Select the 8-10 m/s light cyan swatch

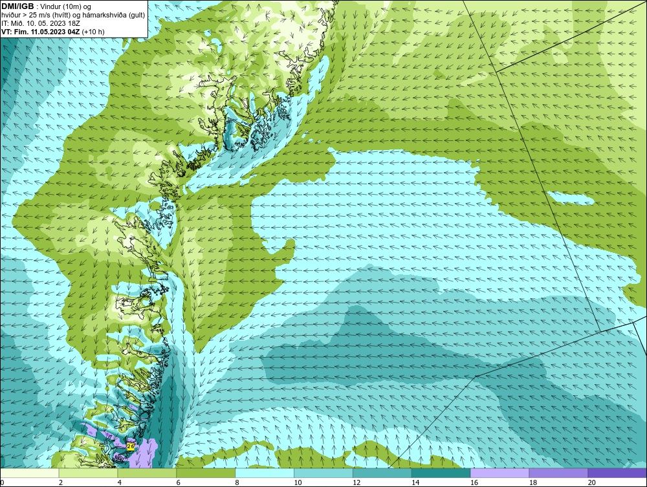point(265,473)
